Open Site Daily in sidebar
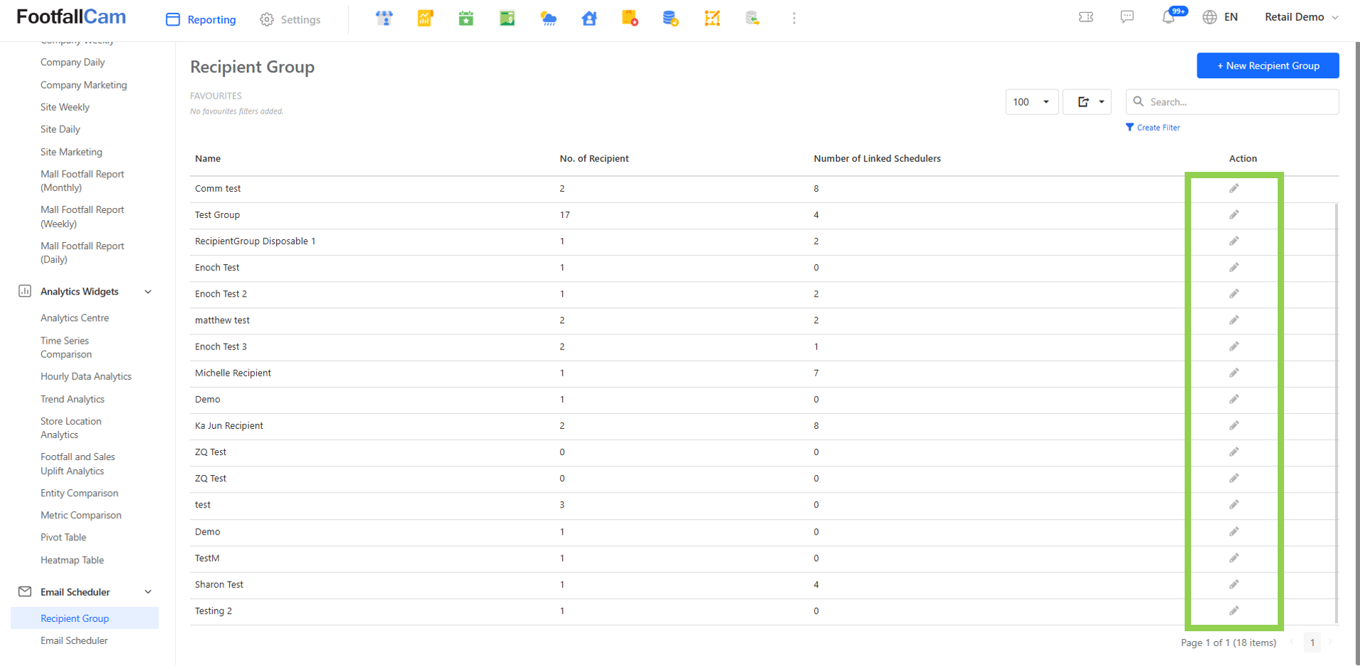The image size is (1360, 666). point(60,129)
